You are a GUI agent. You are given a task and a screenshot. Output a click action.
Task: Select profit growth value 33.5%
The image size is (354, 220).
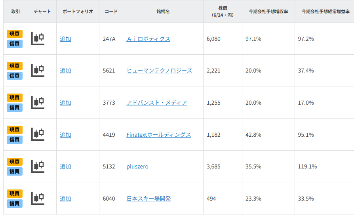(x=306, y=199)
